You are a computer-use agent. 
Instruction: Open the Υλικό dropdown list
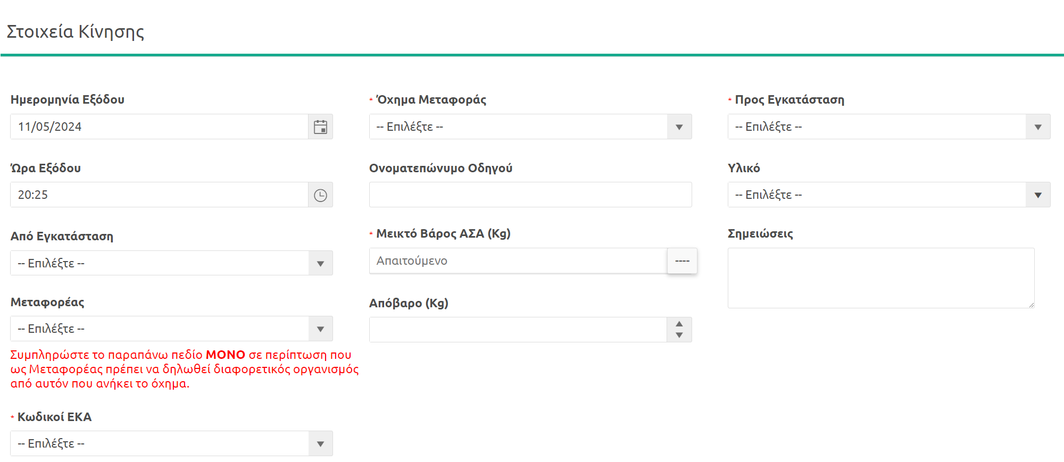tap(1037, 195)
